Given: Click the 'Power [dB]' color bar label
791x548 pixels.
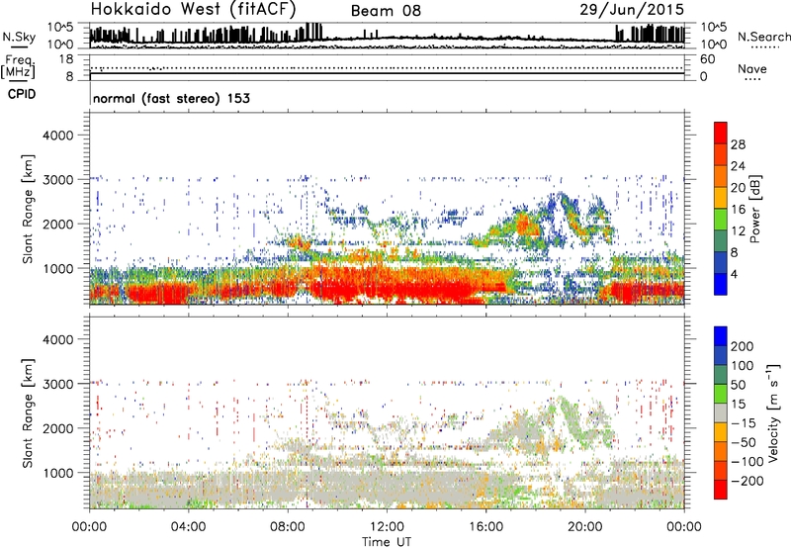Looking at the screenshot, I should [x=754, y=209].
